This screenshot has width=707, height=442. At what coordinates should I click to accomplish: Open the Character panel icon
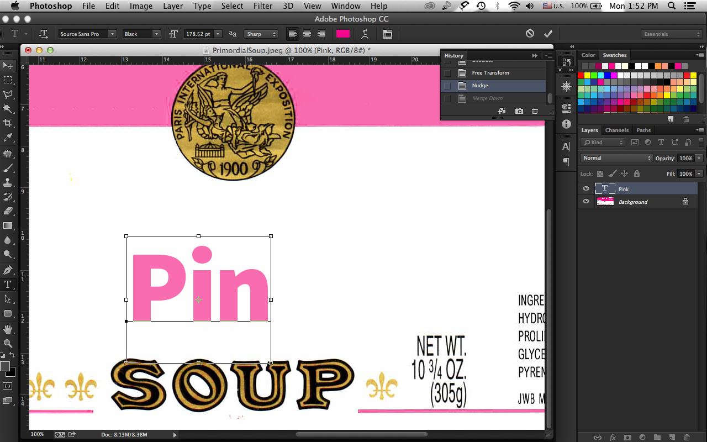coord(566,147)
